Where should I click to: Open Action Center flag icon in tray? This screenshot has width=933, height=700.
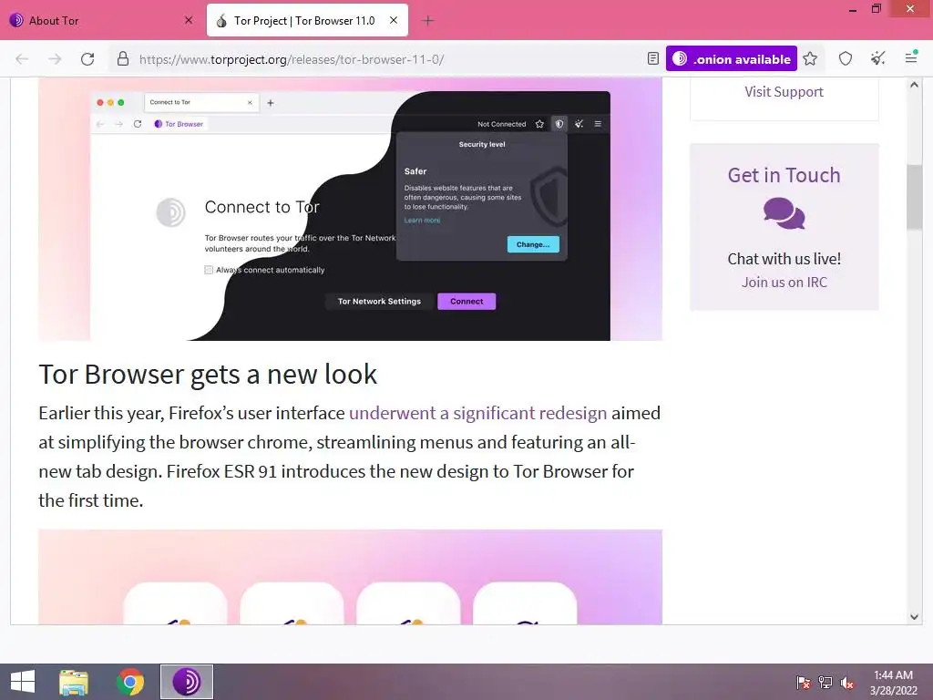804,683
